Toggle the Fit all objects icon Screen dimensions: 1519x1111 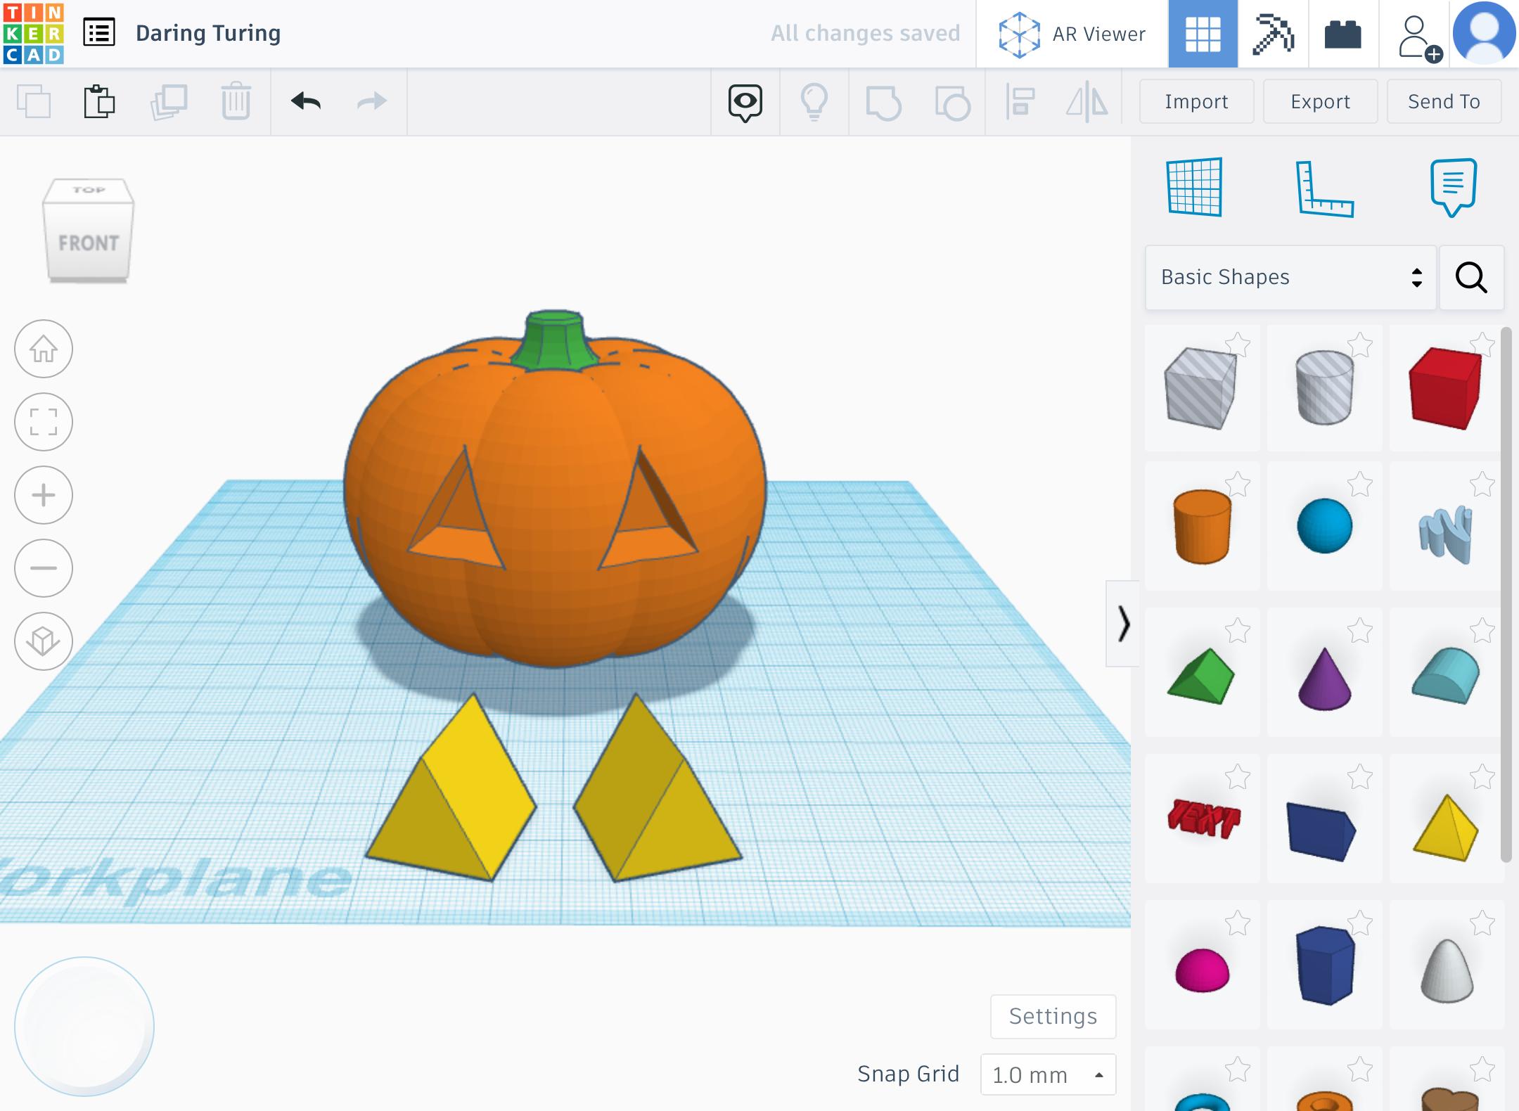[x=44, y=422]
